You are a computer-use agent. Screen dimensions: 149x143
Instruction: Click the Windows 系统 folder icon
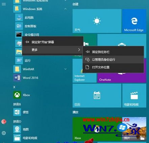17,9
